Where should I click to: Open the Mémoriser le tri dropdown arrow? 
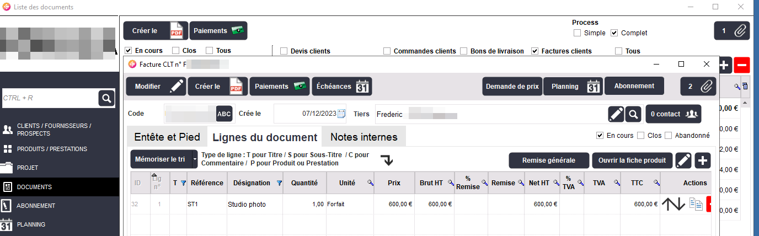(x=194, y=160)
